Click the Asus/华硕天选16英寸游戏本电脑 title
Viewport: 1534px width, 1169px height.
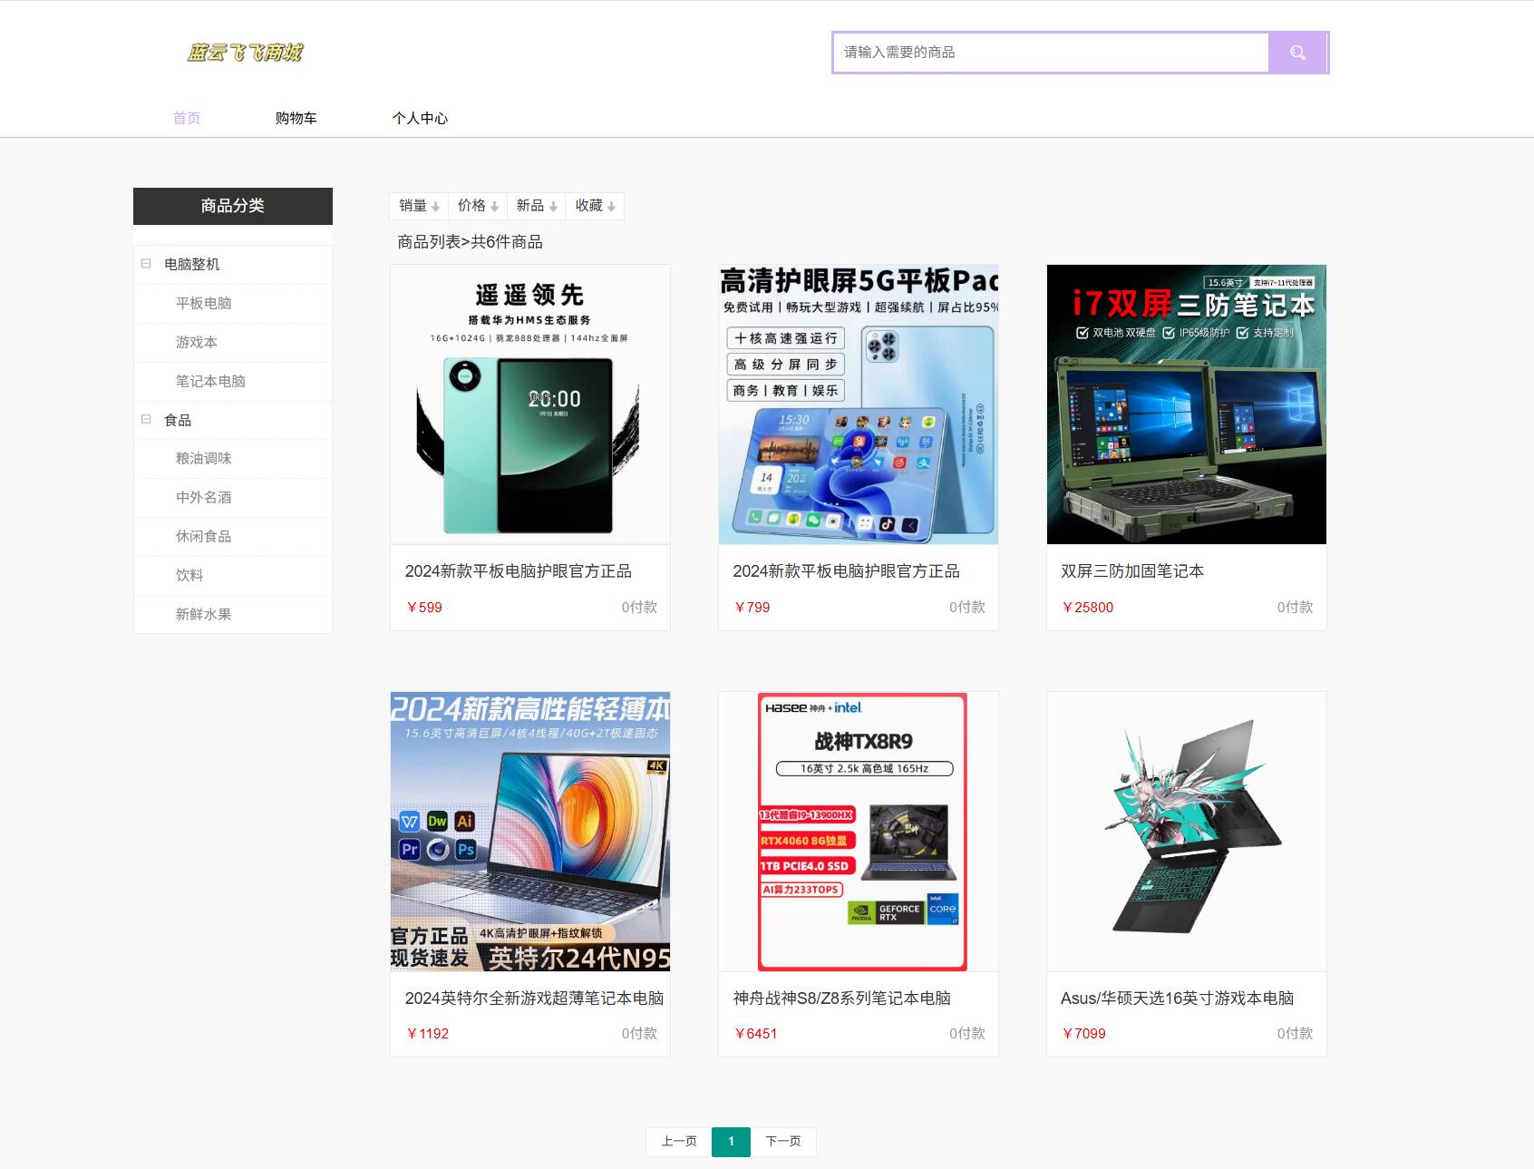tap(1177, 999)
